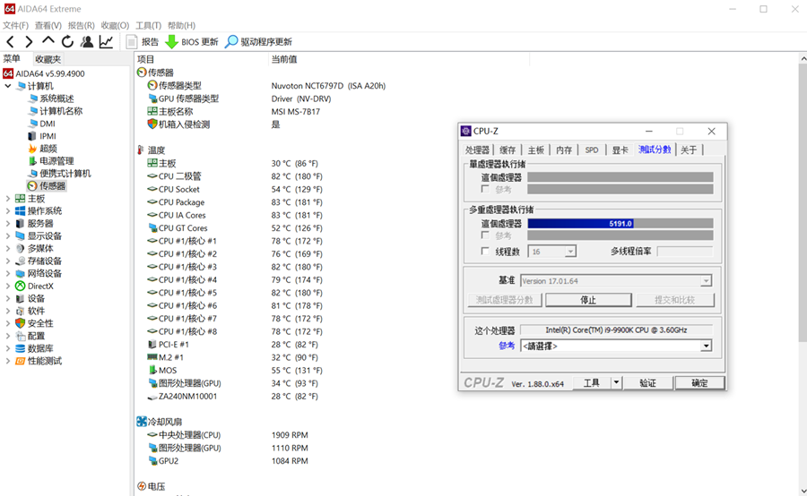Open the DMI tree item
Image resolution: width=807 pixels, height=496 pixels.
pos(48,124)
